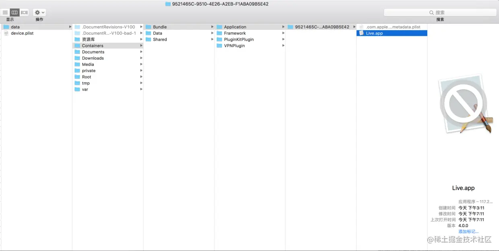Select the private folder icon

(x=77, y=71)
